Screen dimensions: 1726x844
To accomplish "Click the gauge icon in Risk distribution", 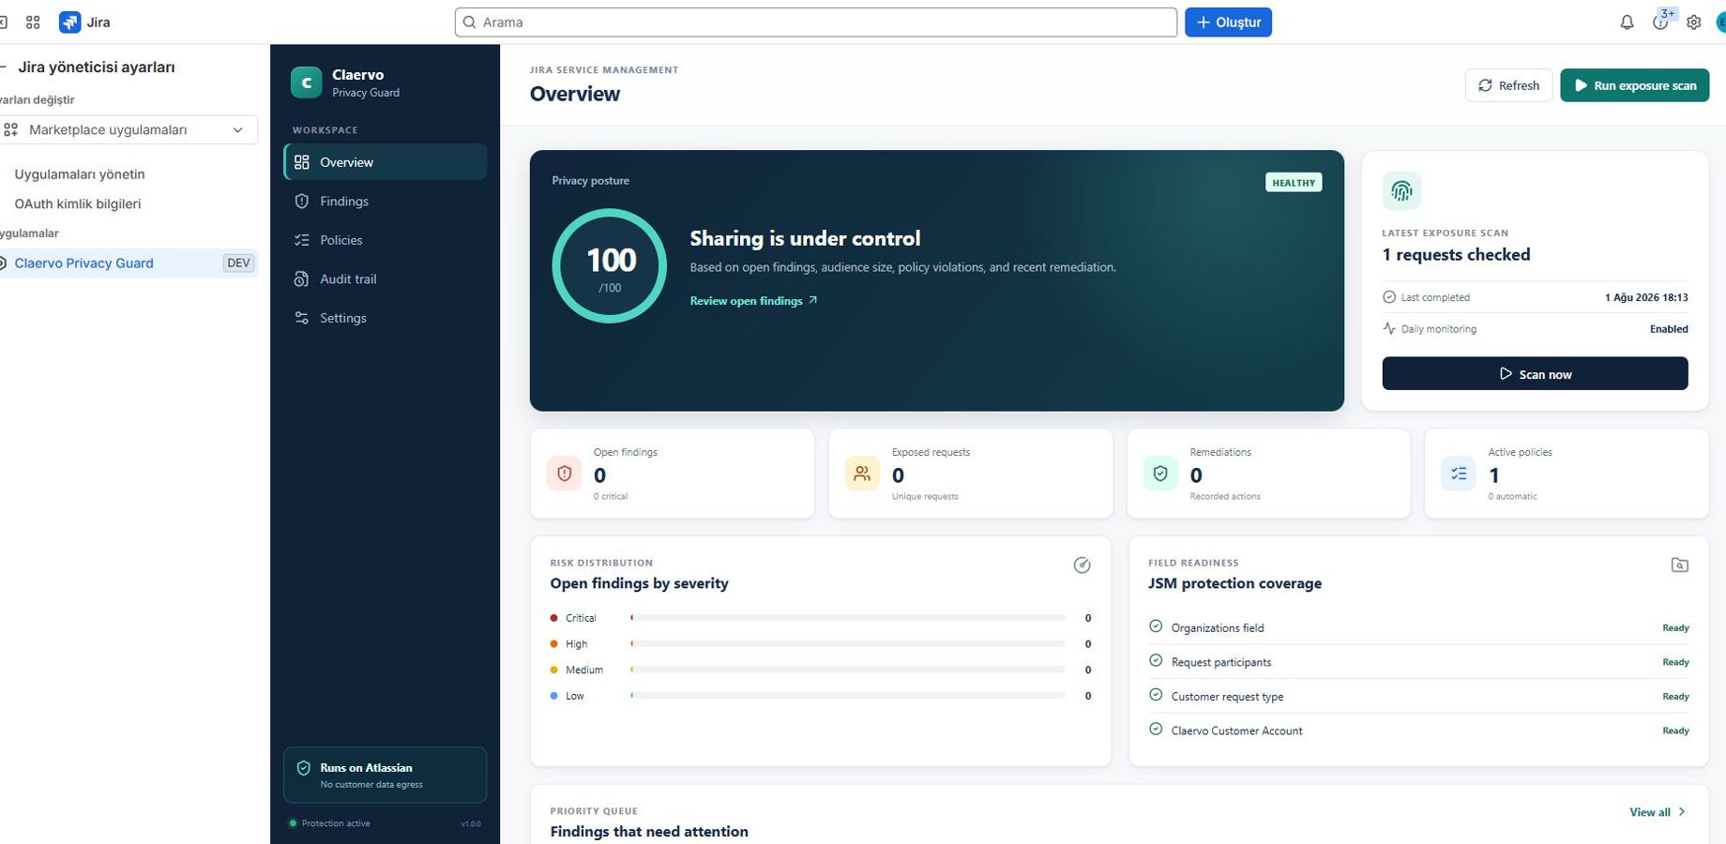I will point(1082,565).
